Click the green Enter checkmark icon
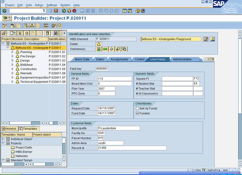 [x=5, y=11]
